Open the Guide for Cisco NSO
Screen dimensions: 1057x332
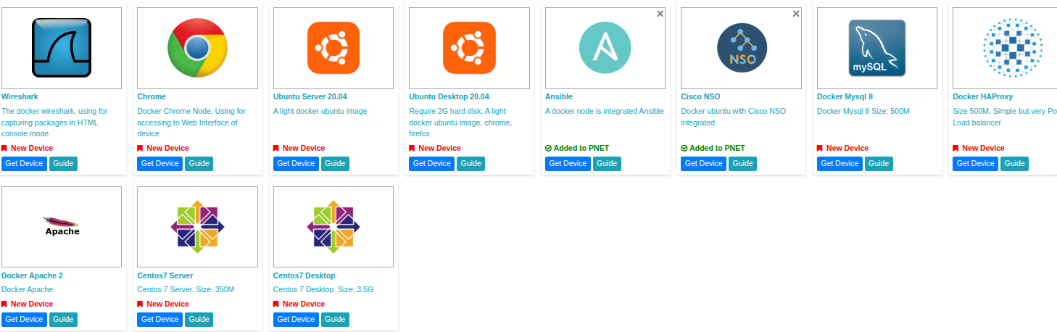click(x=742, y=163)
